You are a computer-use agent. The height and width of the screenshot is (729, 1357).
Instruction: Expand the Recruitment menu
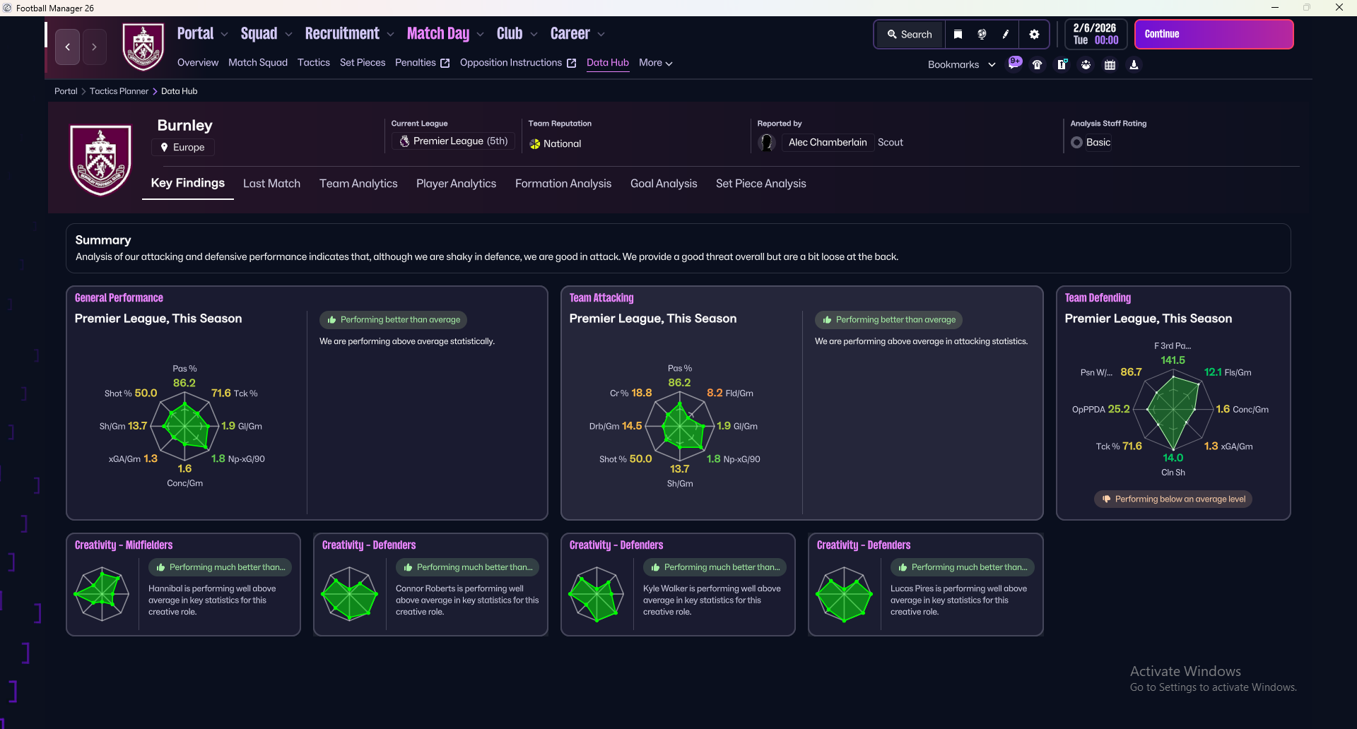[349, 34]
